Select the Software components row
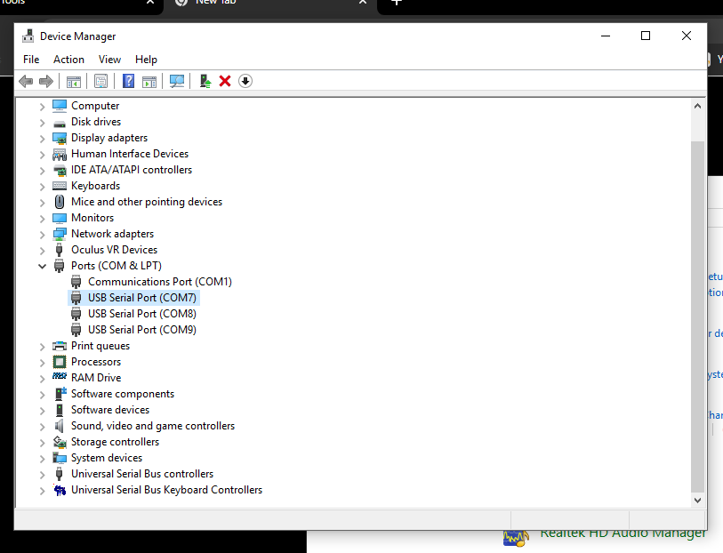723x553 pixels. [x=123, y=394]
